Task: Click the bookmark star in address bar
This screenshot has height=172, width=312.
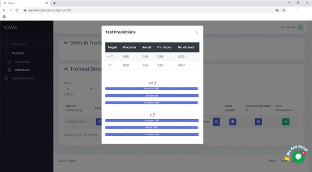Action: pos(284,10)
